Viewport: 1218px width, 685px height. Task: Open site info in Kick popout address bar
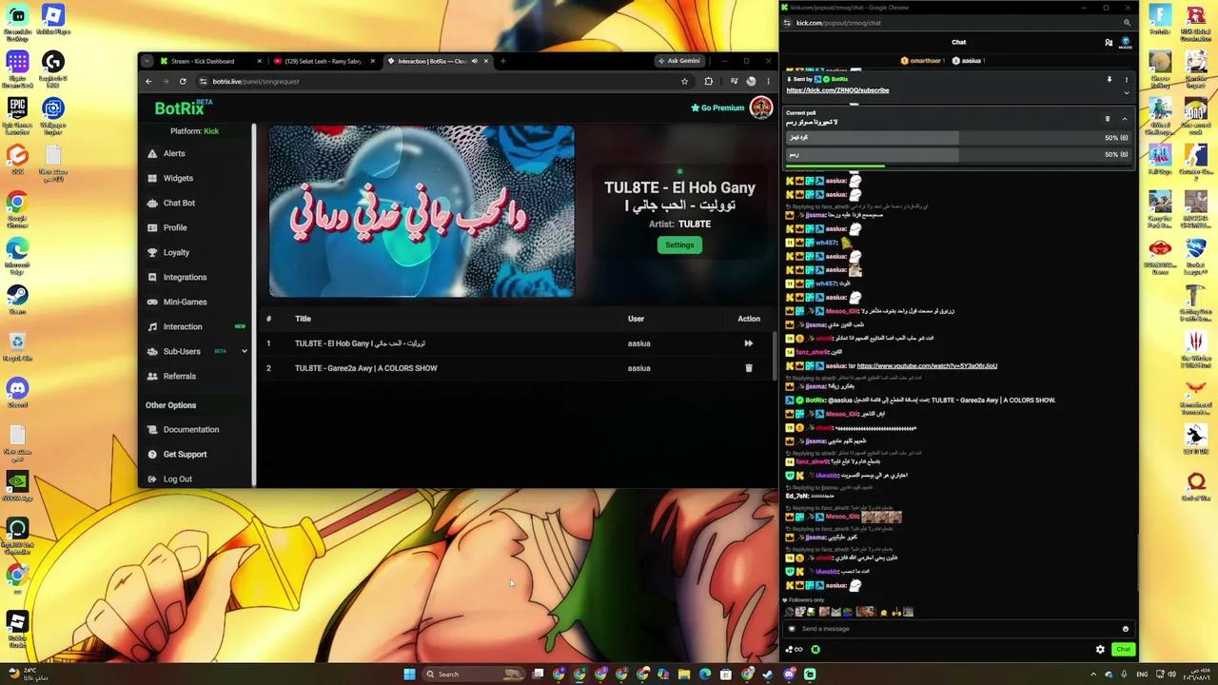(x=787, y=23)
